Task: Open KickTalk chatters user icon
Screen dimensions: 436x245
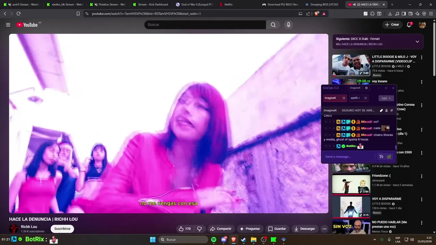Action: [x=386, y=110]
